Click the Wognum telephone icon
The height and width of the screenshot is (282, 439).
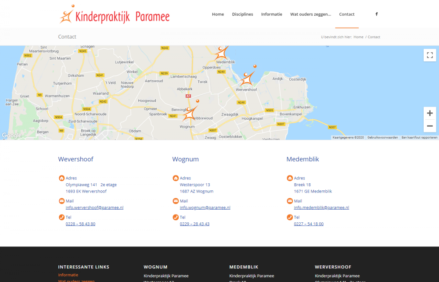pos(176,217)
